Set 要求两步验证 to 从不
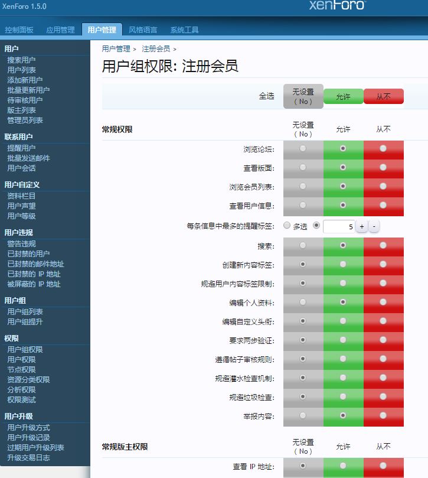 coord(383,340)
